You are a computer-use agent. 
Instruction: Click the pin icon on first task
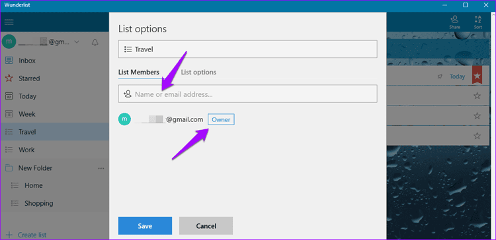coord(440,76)
